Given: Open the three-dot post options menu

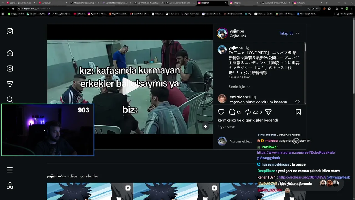Looking at the screenshot, I should [x=298, y=33].
